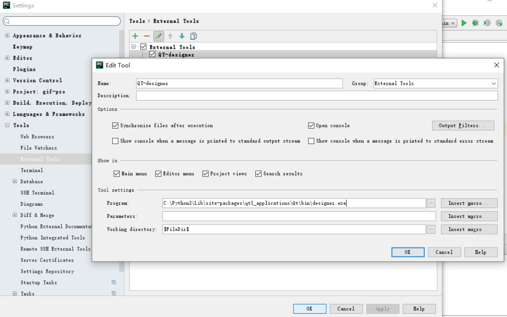Focus the Description field
Image resolution: width=507 pixels, height=317 pixels.
(317, 95)
